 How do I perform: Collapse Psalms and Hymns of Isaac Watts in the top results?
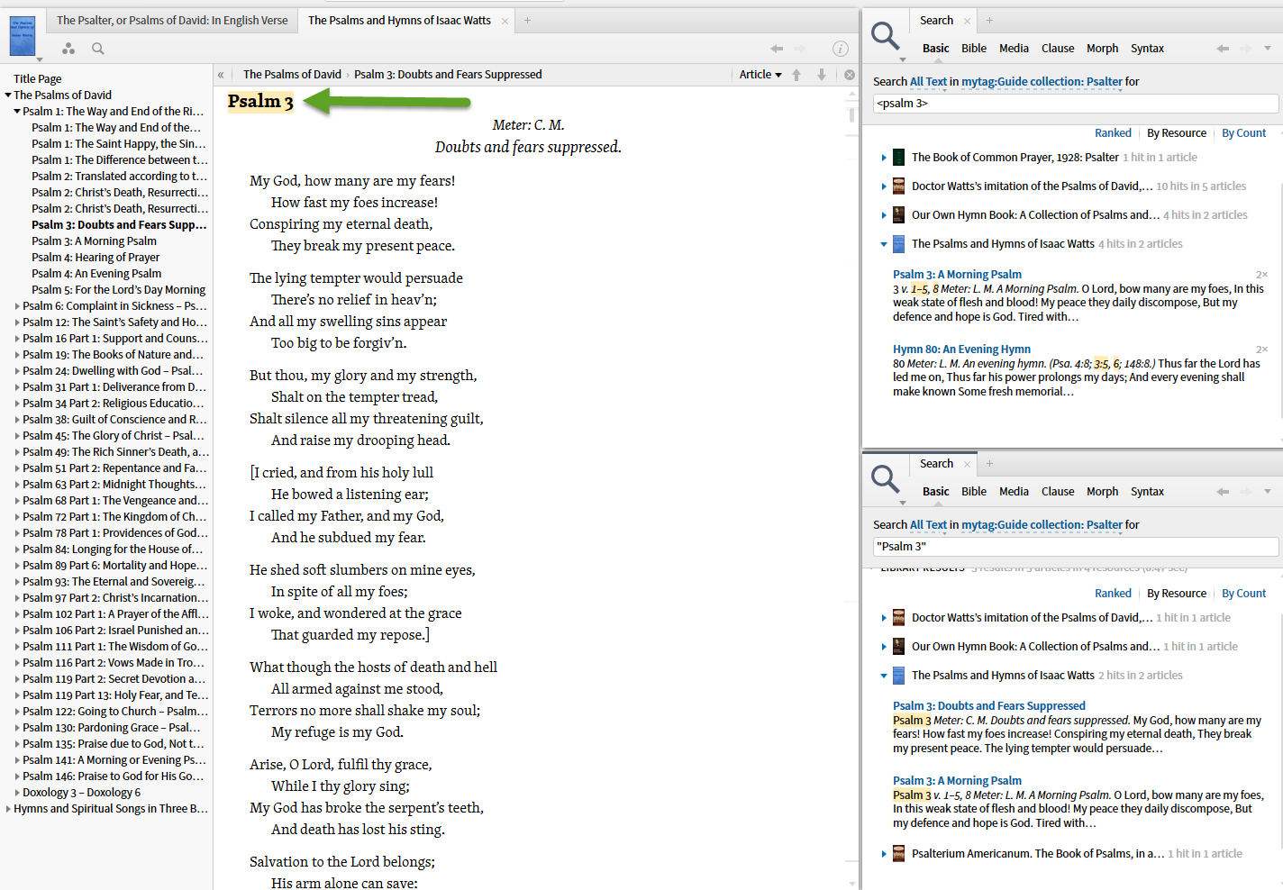tap(884, 244)
